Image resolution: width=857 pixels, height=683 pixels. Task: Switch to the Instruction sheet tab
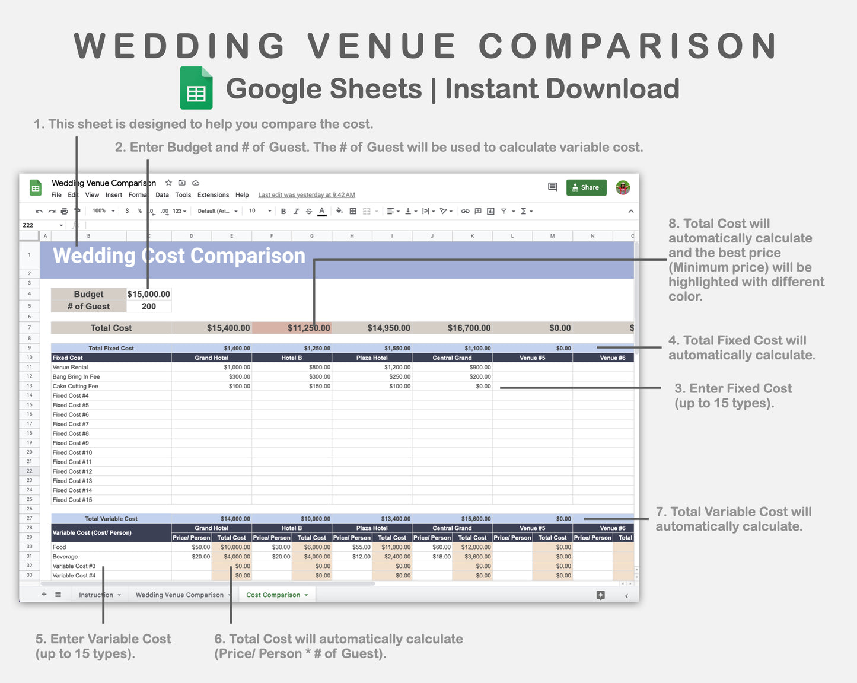(95, 595)
